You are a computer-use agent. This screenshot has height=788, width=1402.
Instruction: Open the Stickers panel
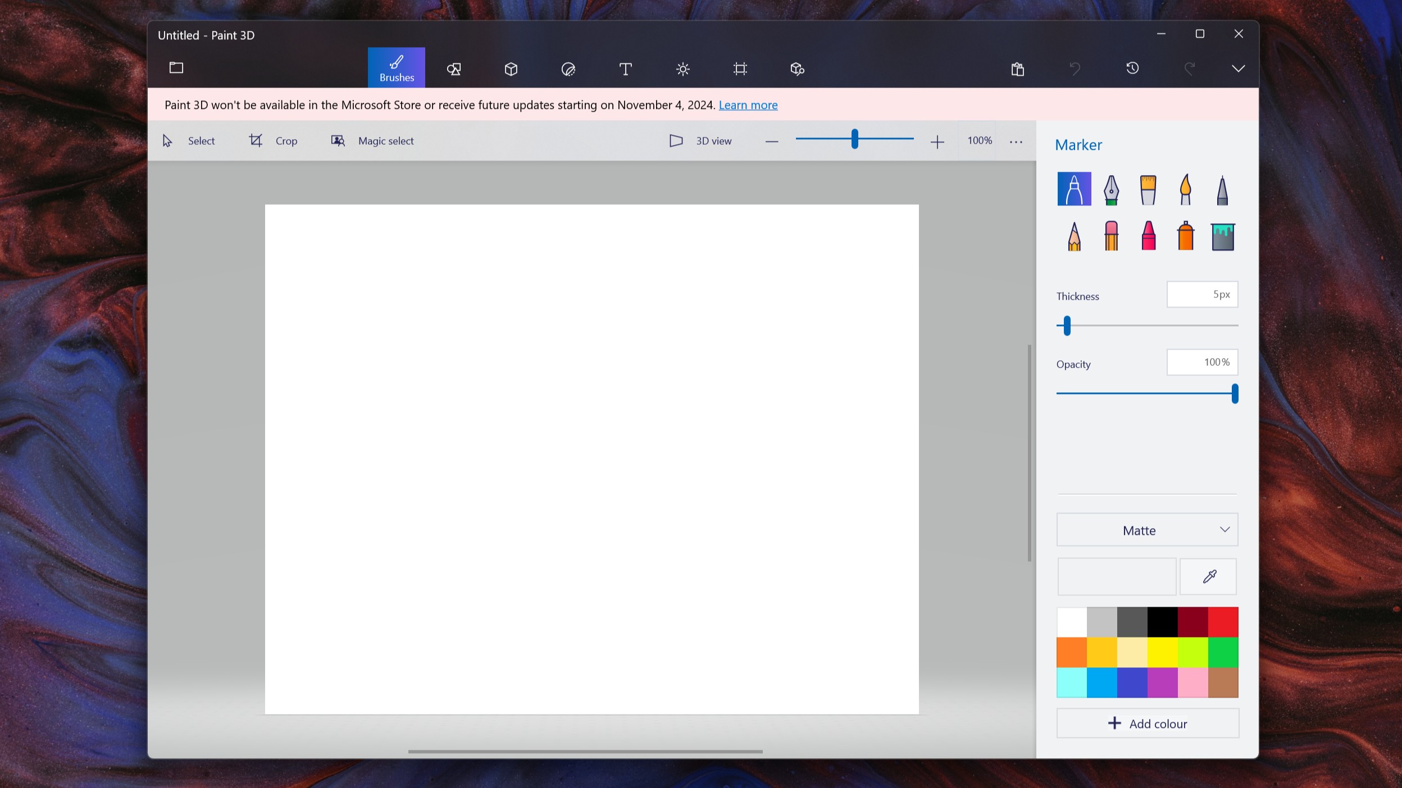[x=568, y=67]
